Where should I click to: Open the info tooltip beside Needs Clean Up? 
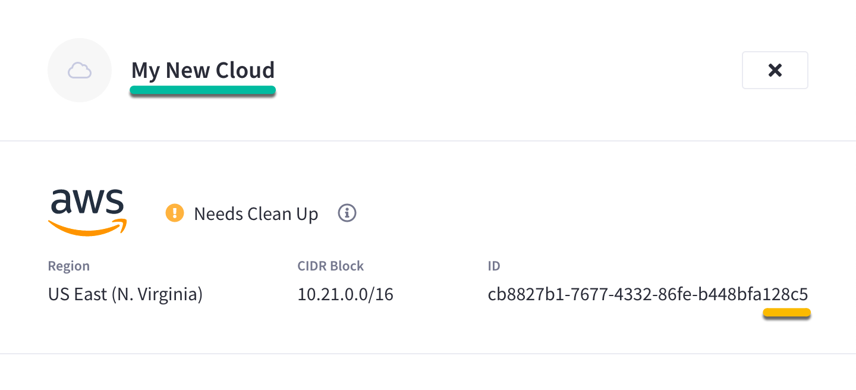[x=347, y=213]
